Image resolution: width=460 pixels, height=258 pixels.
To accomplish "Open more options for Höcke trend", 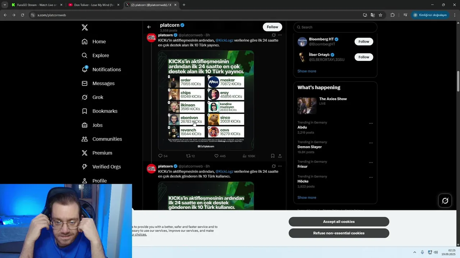I will [x=371, y=177].
